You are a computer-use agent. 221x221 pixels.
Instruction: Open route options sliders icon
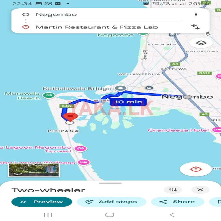tap(173, 190)
